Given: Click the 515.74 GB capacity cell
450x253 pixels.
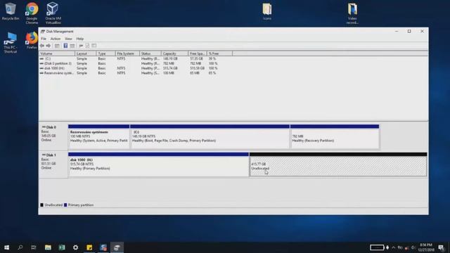Looking at the screenshot, I should (x=170, y=68).
